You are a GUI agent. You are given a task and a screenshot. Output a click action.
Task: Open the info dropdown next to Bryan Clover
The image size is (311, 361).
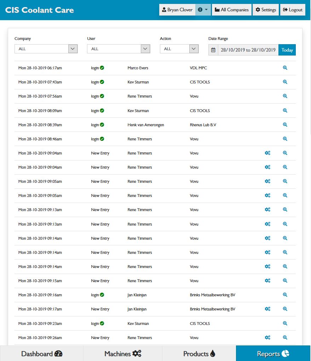[203, 10]
